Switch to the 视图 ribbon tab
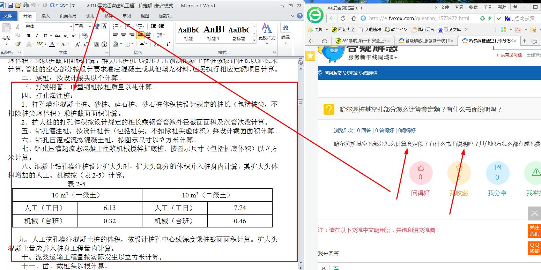This screenshot has width=541, height=270. point(144,16)
